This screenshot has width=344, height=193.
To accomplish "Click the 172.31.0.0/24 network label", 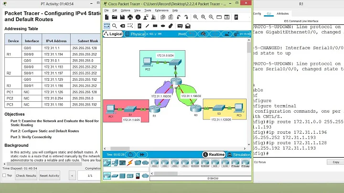I will click(x=165, y=55).
